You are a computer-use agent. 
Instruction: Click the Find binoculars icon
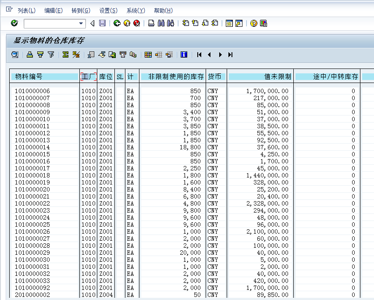pyautogui.click(x=161, y=23)
